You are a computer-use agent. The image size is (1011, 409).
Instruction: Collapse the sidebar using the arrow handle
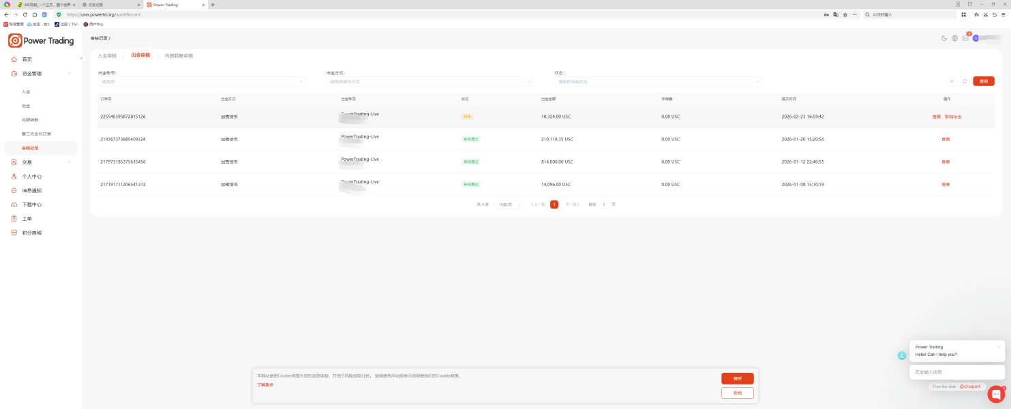(81, 59)
